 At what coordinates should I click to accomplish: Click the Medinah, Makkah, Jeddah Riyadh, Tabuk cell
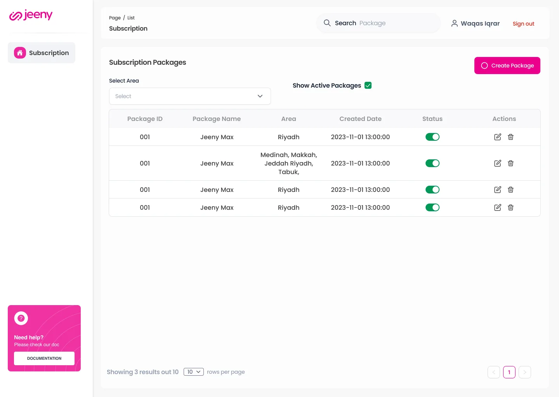coord(289,163)
